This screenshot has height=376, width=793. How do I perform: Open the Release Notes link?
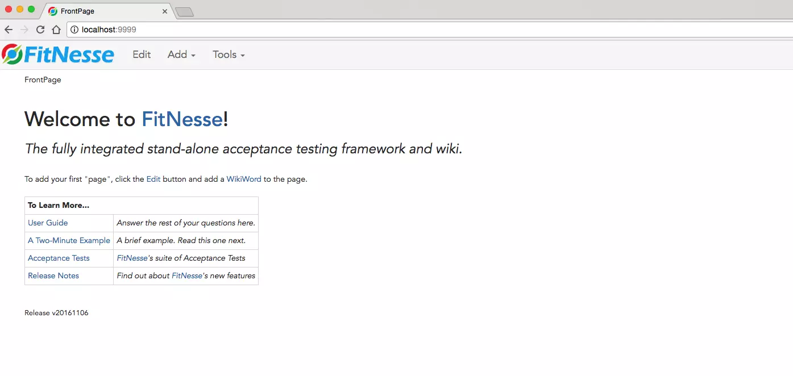[53, 276]
